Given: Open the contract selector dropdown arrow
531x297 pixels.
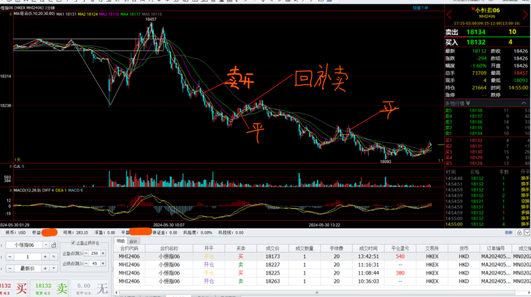Looking at the screenshot, I should click(46, 245).
